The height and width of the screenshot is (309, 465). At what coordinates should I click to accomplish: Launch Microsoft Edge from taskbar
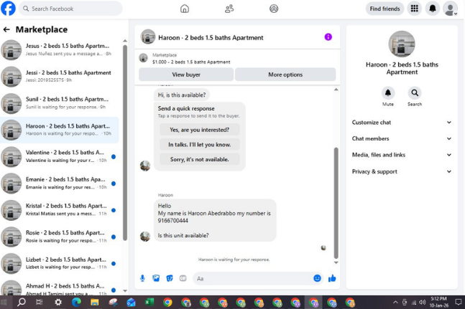pyautogui.click(x=76, y=303)
